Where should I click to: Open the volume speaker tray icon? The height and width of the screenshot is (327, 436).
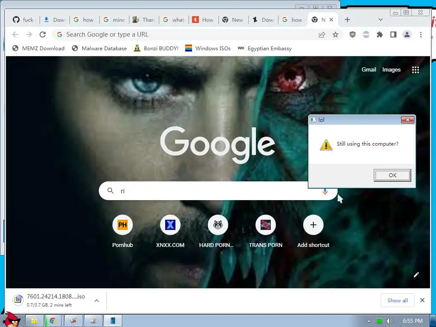[389, 321]
